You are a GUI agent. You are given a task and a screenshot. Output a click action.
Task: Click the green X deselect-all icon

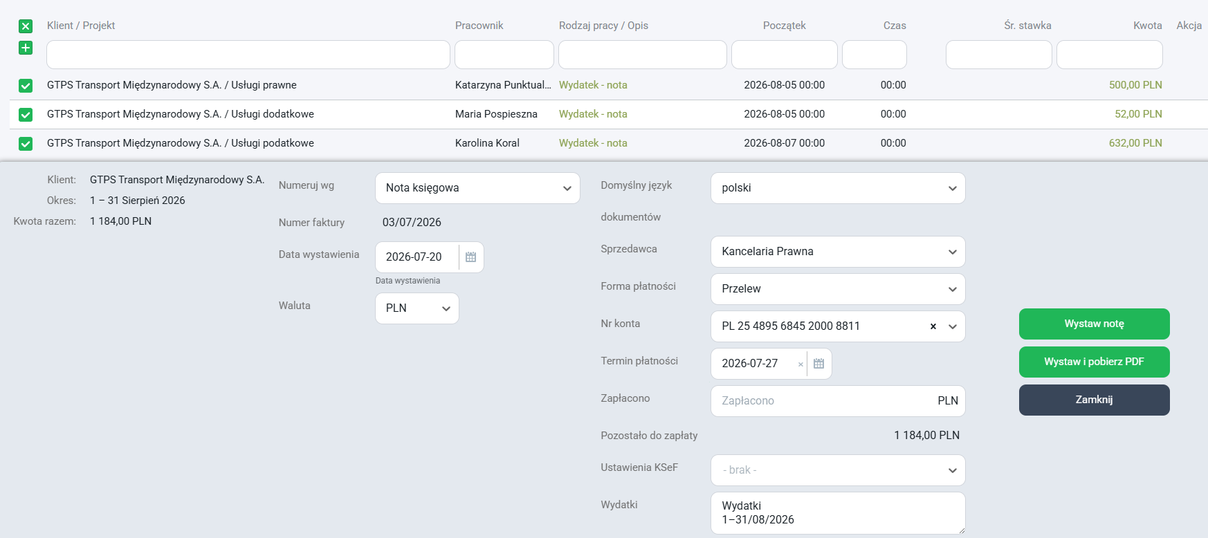click(x=26, y=26)
